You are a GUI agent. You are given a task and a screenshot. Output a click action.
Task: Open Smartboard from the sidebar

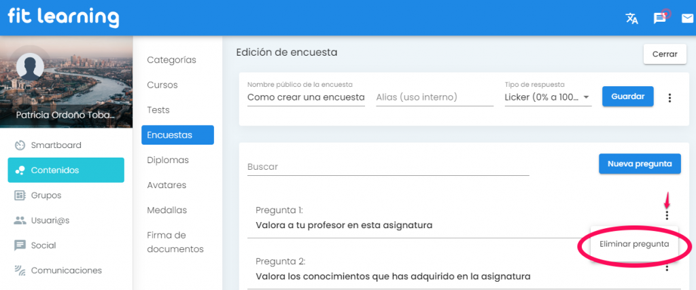56,145
